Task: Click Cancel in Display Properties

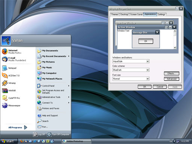Action: tap(160, 87)
